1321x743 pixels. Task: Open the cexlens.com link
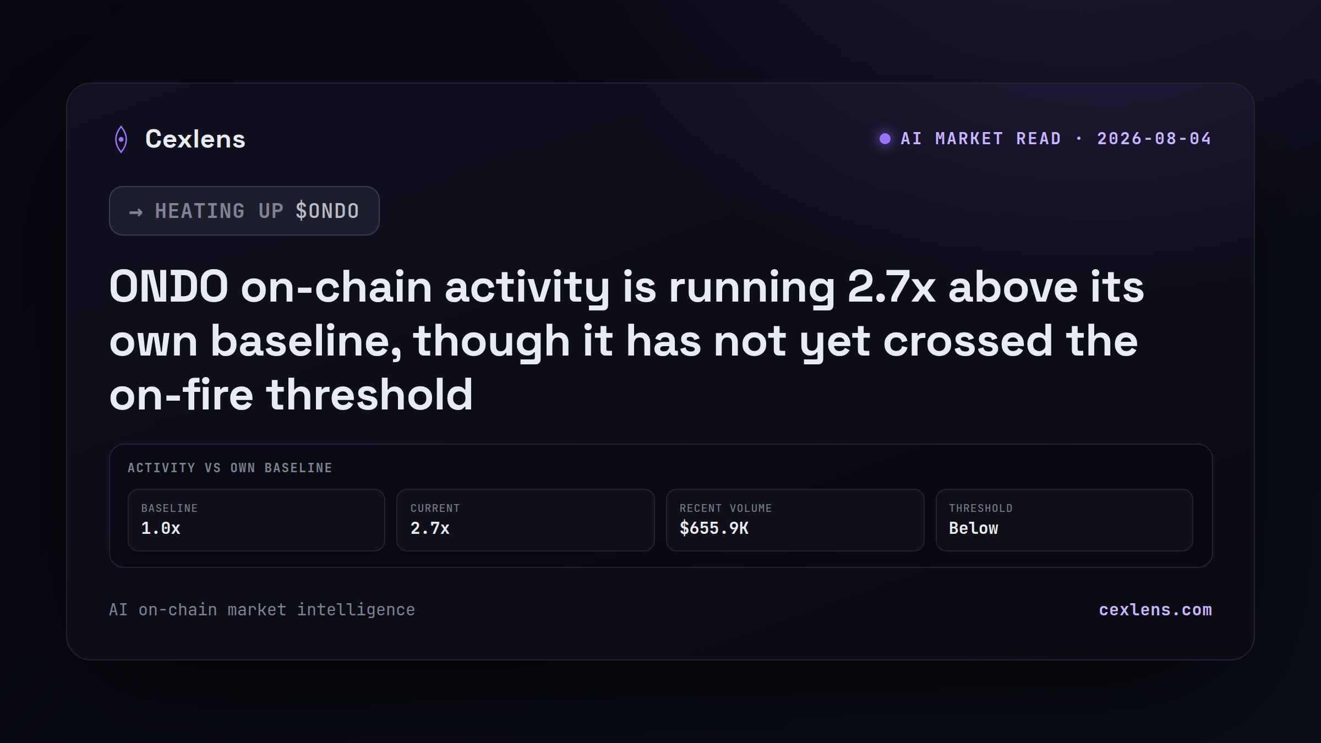point(1155,610)
